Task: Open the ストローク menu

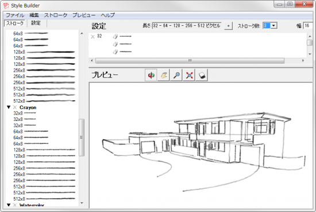Action: coord(56,15)
